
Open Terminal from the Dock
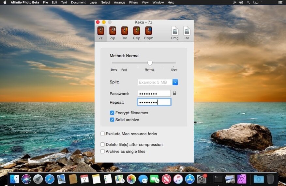click(218, 179)
